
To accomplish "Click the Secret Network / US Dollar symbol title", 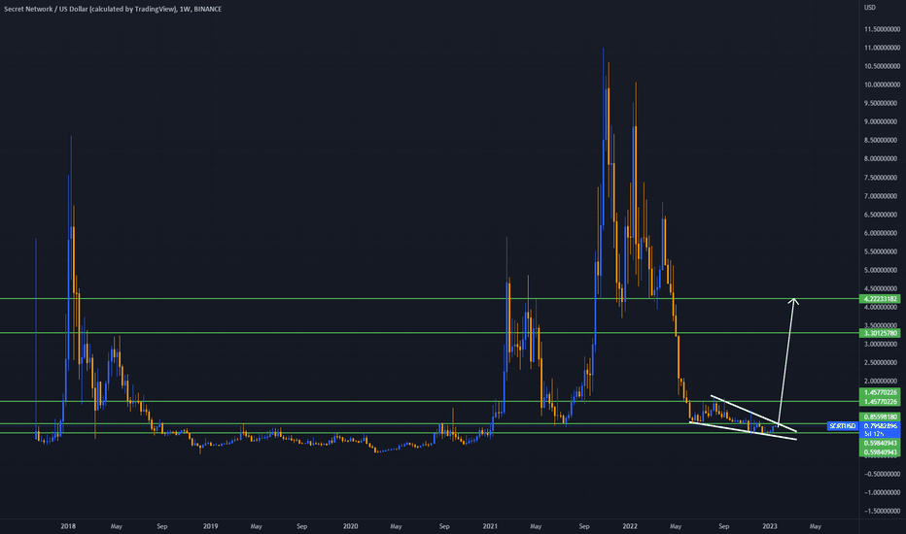I will [89, 9].
